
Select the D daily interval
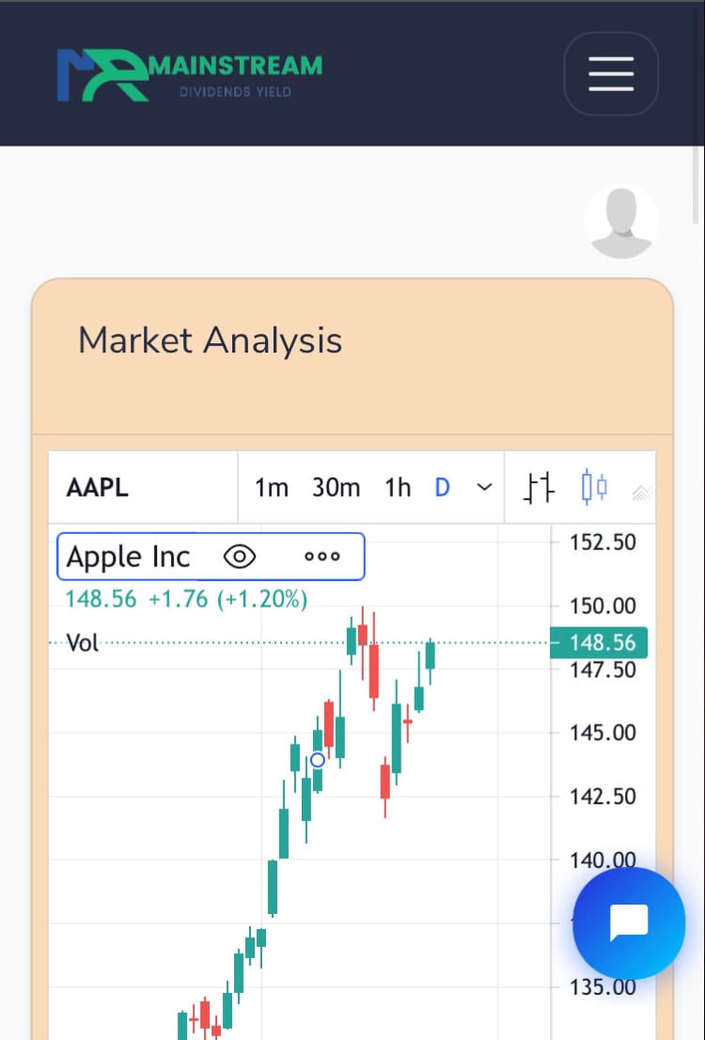tap(442, 488)
